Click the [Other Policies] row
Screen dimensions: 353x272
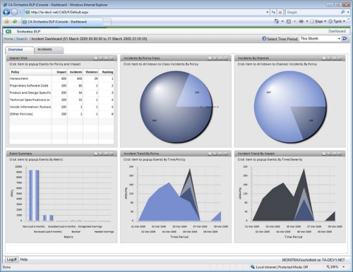[61, 114]
